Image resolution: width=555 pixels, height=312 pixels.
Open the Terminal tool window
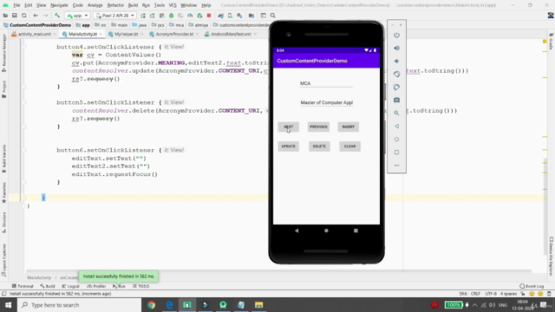tap(23, 286)
